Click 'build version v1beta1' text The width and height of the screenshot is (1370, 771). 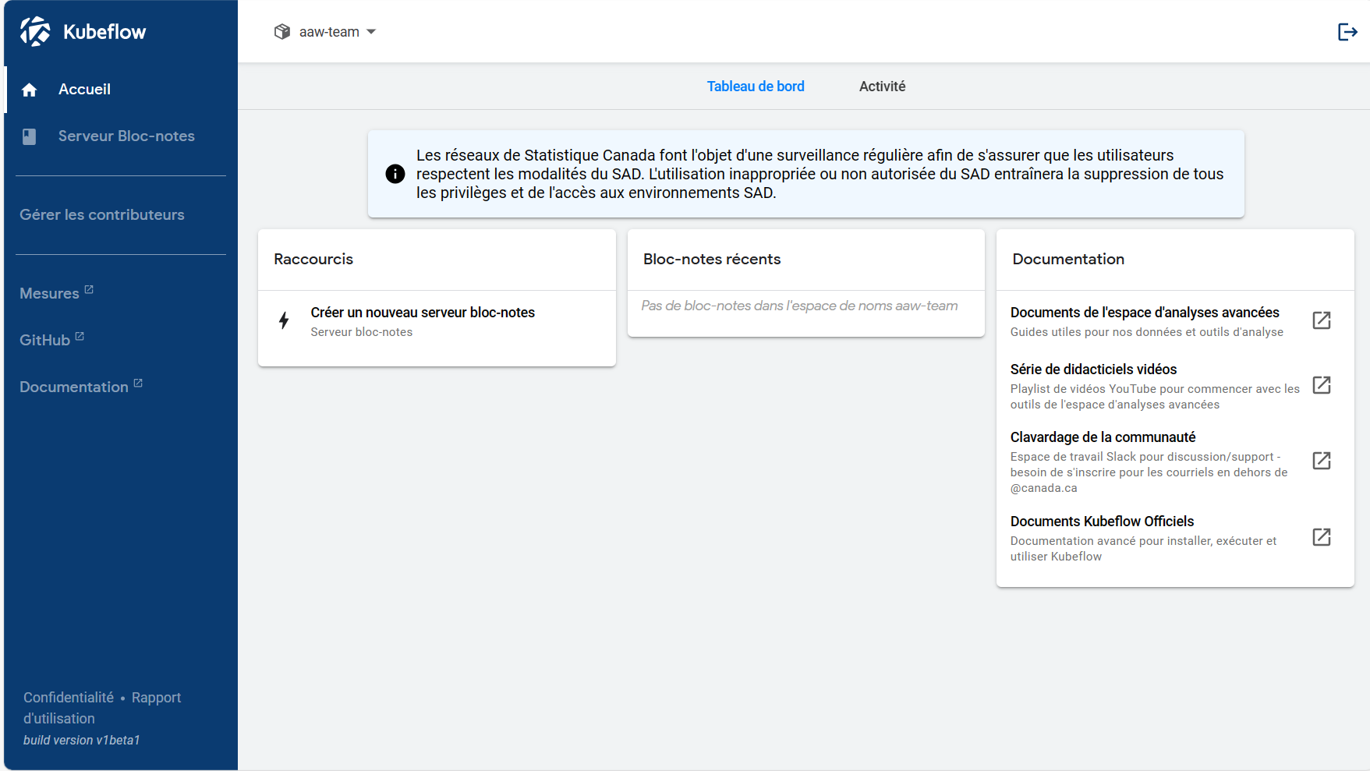82,741
